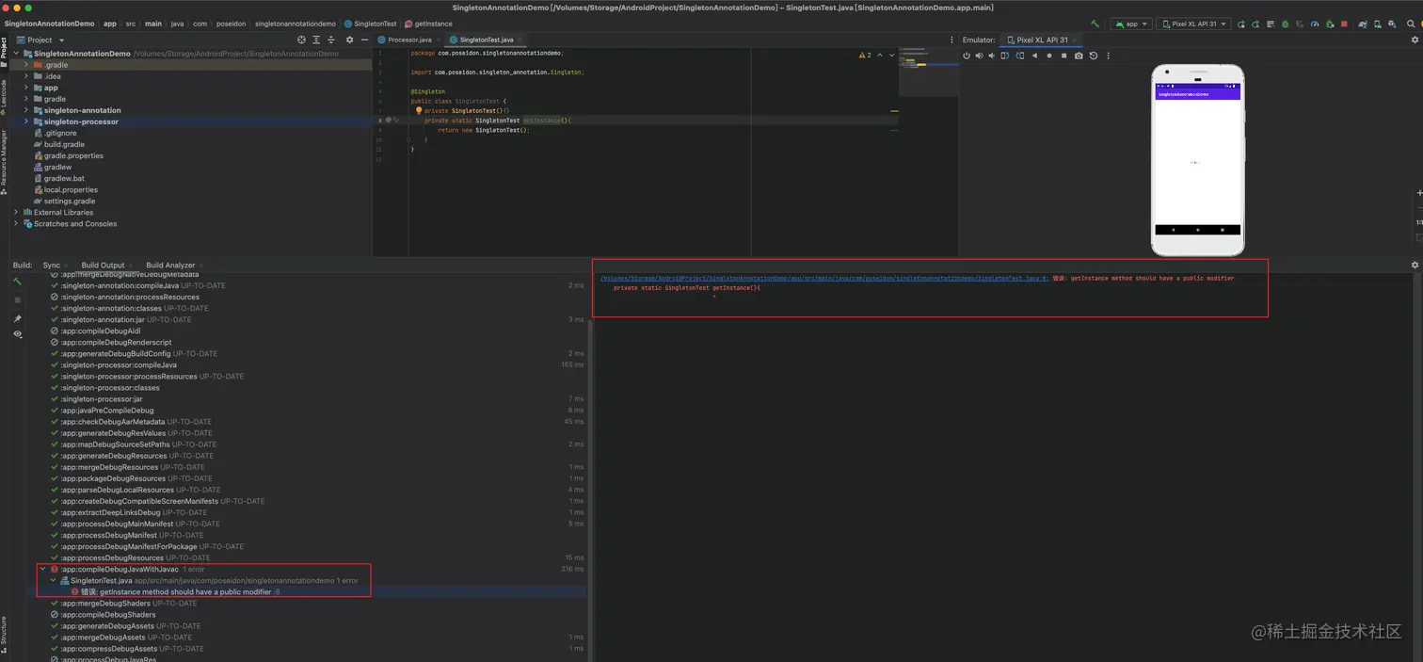Expand the singleton-annotation module
The image size is (1423, 662).
(26, 110)
